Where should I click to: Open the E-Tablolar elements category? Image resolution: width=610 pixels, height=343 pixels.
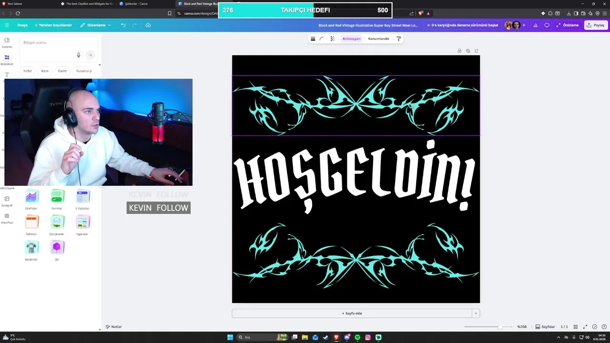click(82, 200)
